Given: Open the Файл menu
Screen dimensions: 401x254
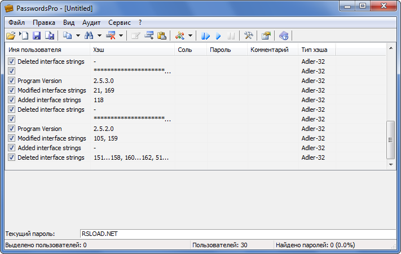Looking at the screenshot, I should click(x=16, y=23).
